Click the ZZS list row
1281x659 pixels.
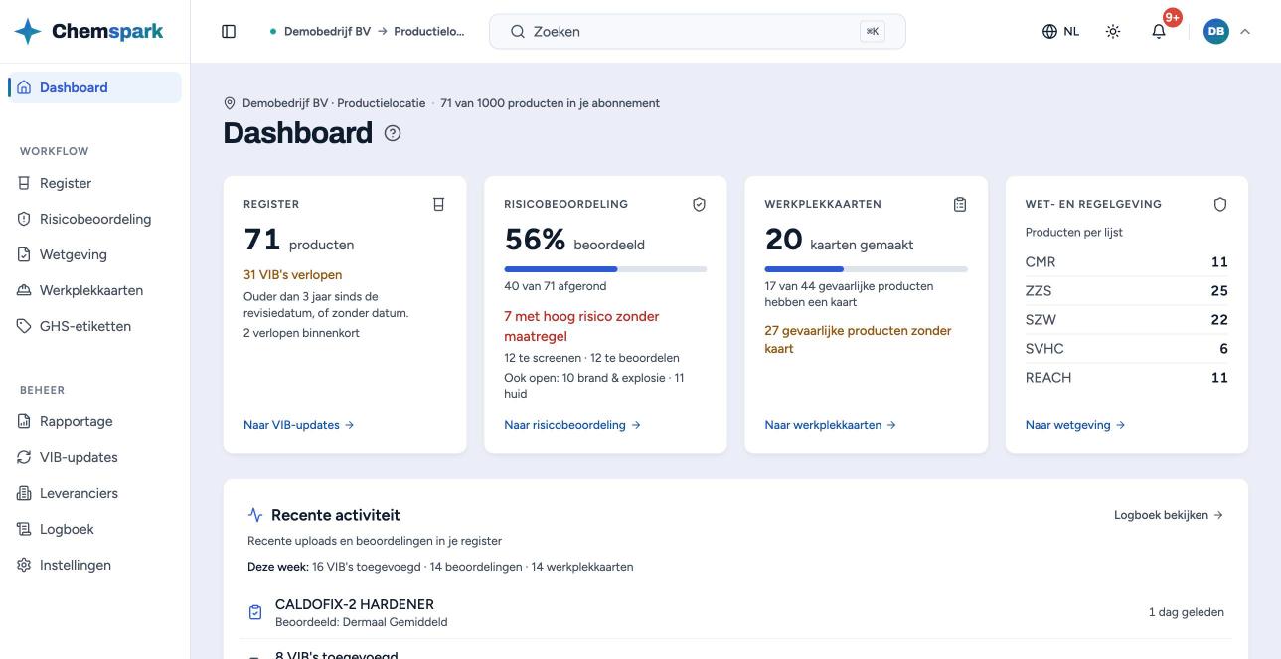click(1127, 291)
